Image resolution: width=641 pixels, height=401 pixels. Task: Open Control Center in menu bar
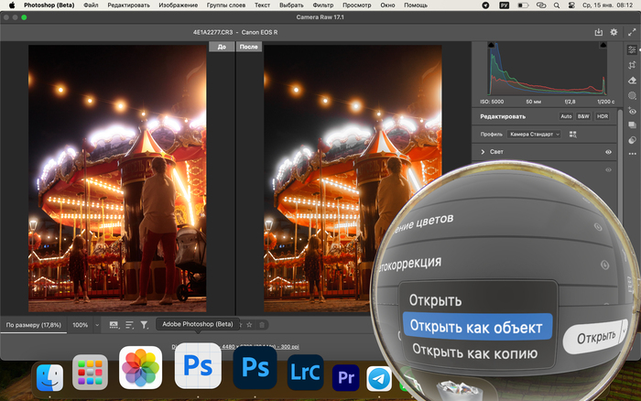[x=571, y=5]
